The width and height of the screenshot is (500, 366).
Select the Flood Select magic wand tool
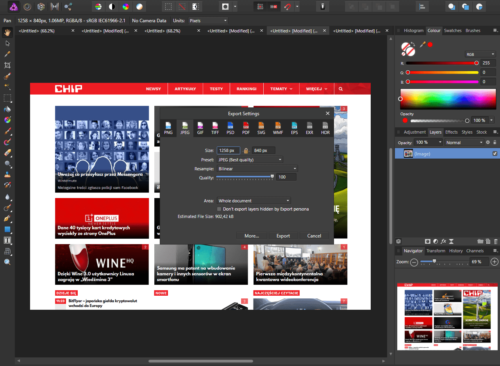[x=7, y=87]
